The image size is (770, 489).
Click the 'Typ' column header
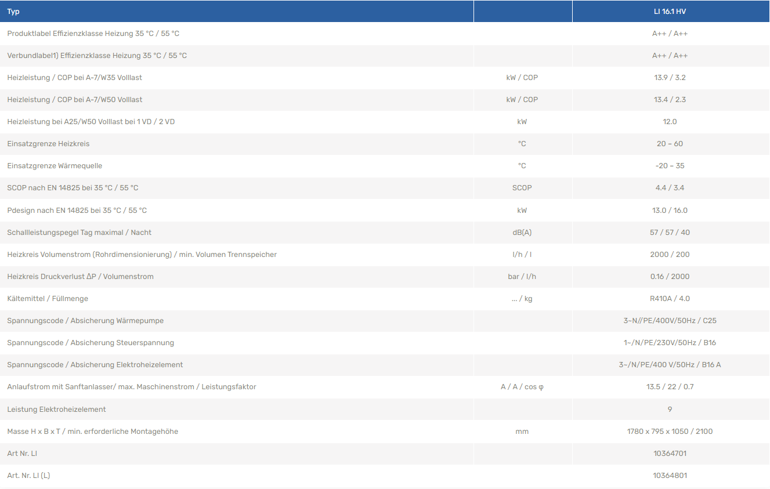13,12
